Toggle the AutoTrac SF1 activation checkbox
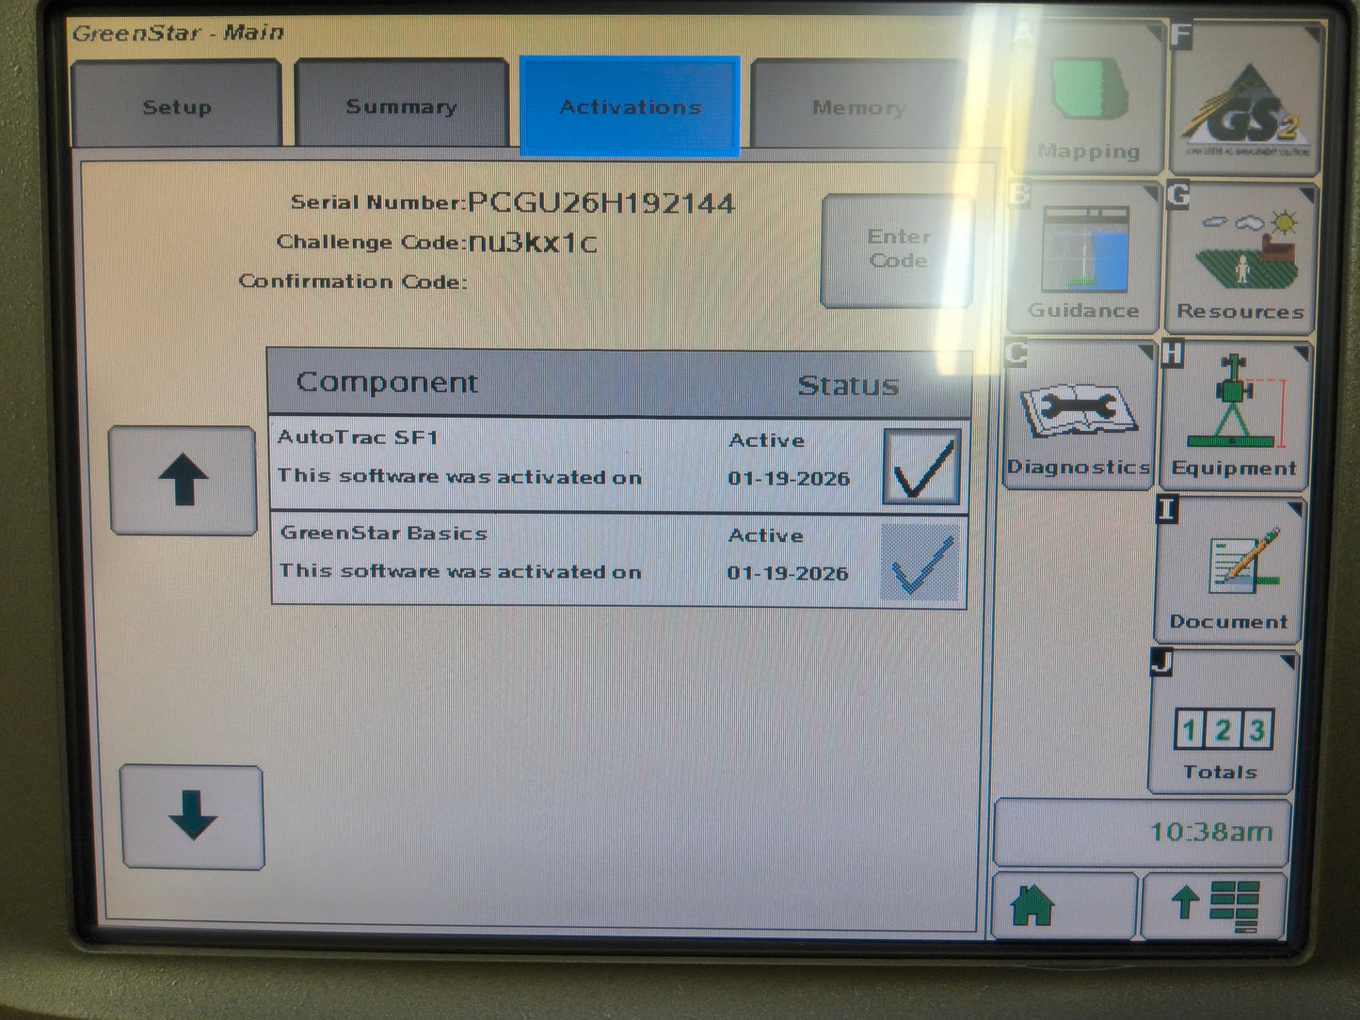The width and height of the screenshot is (1360, 1020). [921, 466]
